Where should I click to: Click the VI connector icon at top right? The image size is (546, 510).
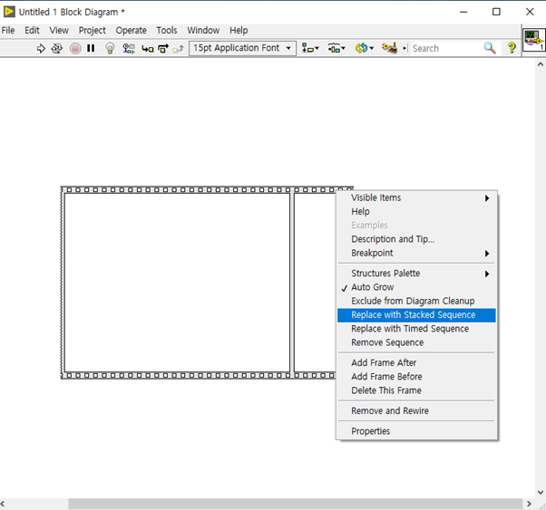tap(534, 39)
